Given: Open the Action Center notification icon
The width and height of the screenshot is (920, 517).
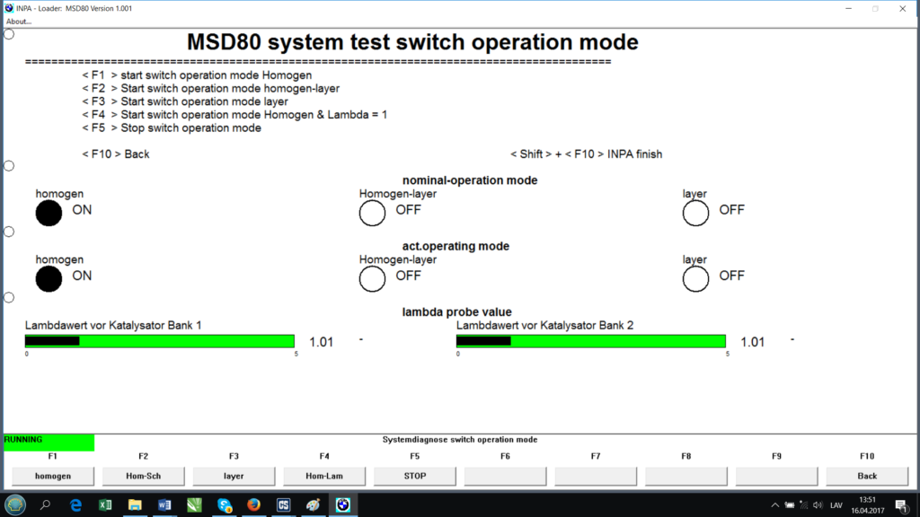Looking at the screenshot, I should 901,504.
